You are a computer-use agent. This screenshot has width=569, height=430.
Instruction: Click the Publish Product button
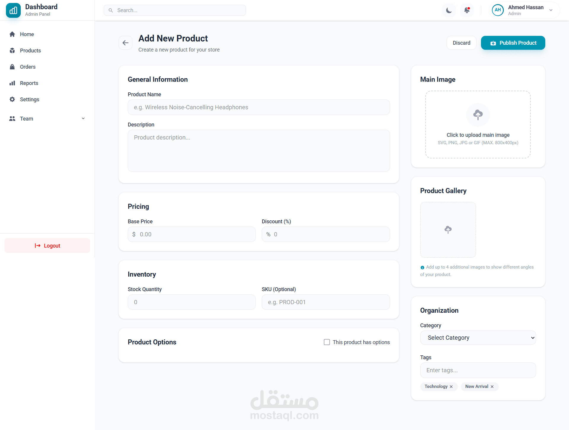[x=513, y=43]
